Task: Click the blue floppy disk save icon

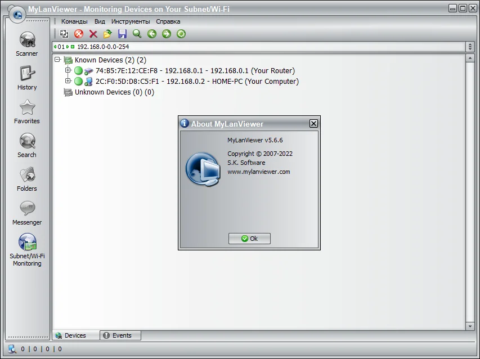Action: coord(123,34)
